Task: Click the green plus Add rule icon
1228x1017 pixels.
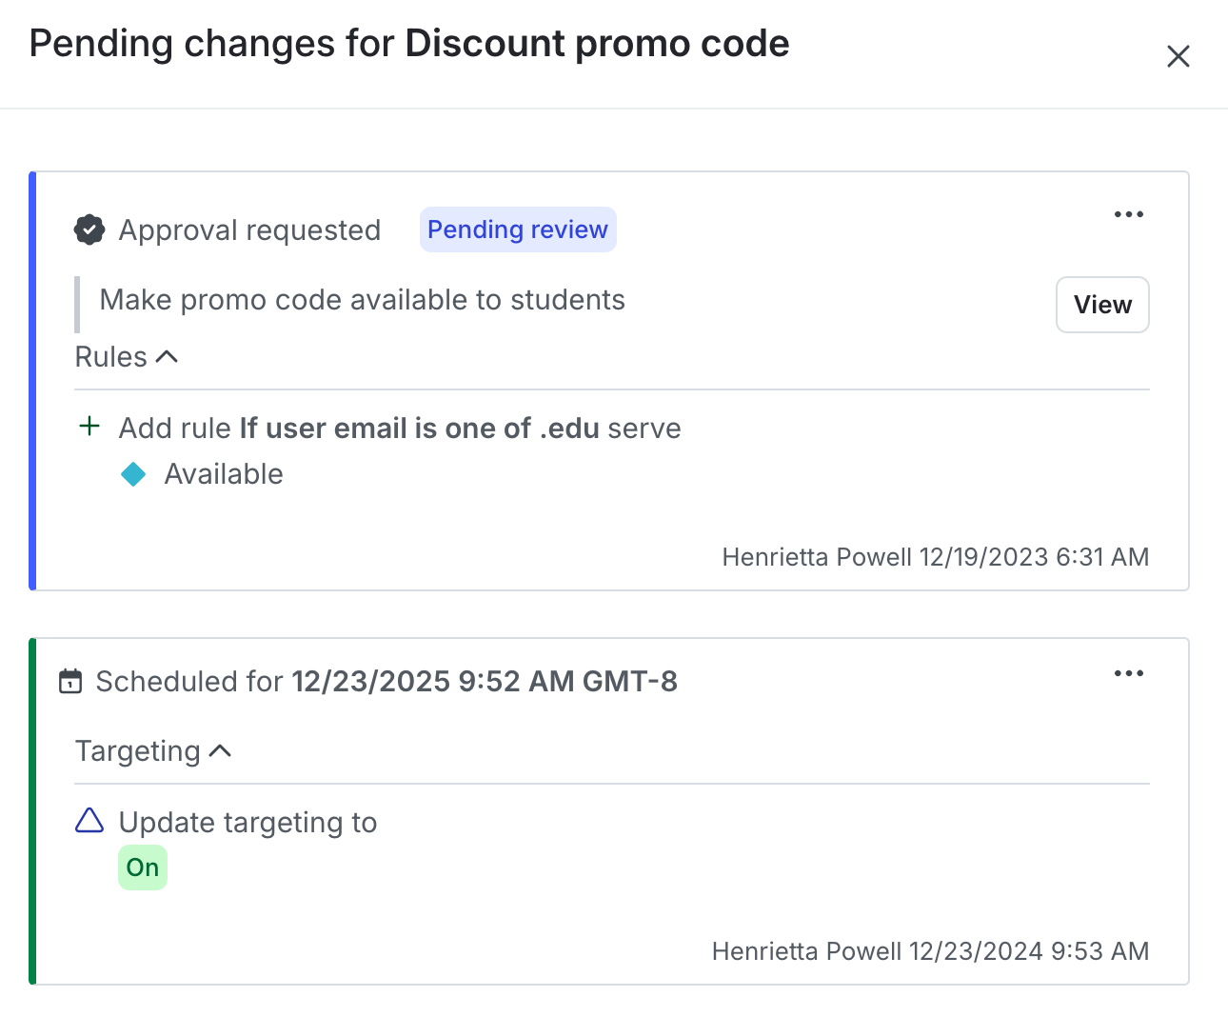Action: click(x=89, y=427)
